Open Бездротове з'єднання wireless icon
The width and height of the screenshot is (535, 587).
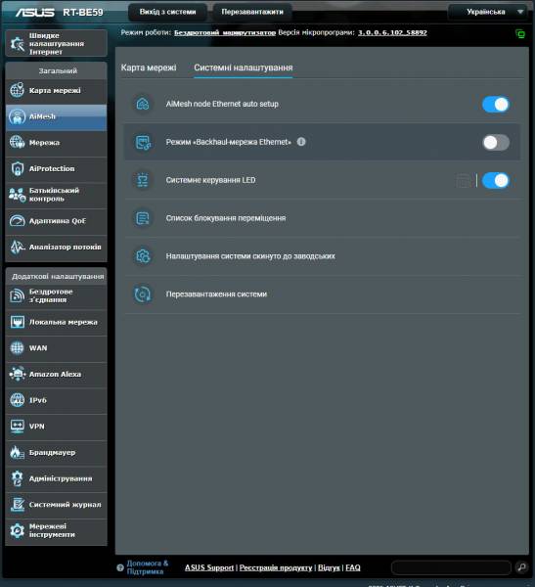17,295
